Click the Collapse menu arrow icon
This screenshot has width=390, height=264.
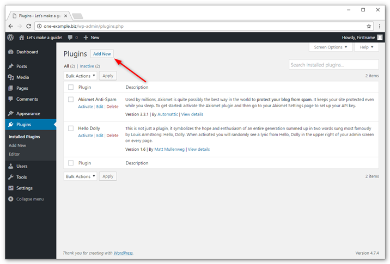pos(11,199)
